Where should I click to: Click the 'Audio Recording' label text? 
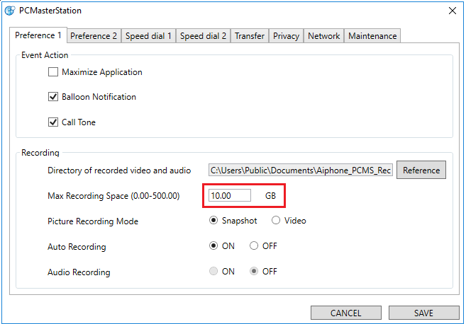tap(79, 272)
